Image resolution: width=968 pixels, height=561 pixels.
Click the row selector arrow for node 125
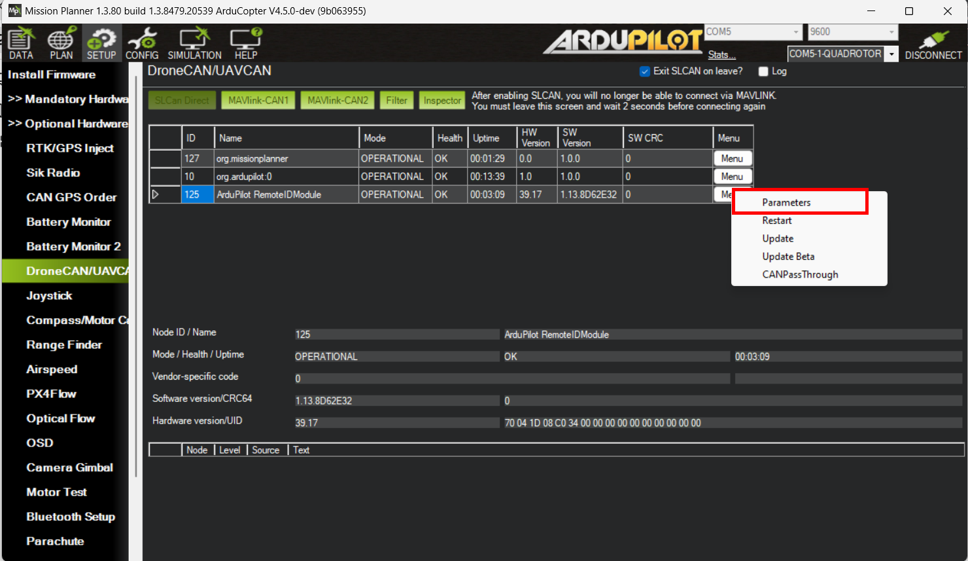[156, 194]
